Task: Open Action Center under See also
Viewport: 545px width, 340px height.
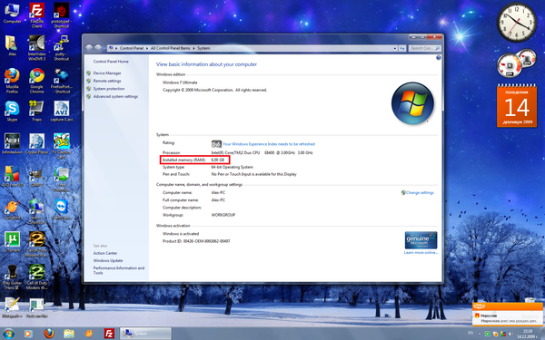Action: coord(105,253)
